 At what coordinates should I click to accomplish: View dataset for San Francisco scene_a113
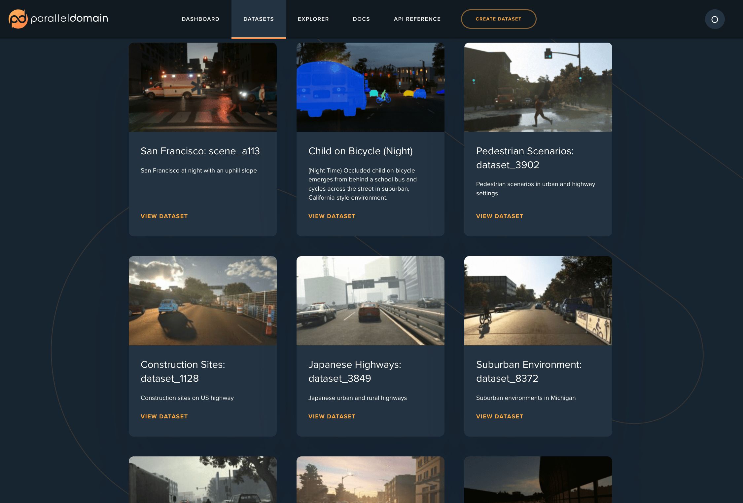[x=164, y=216]
